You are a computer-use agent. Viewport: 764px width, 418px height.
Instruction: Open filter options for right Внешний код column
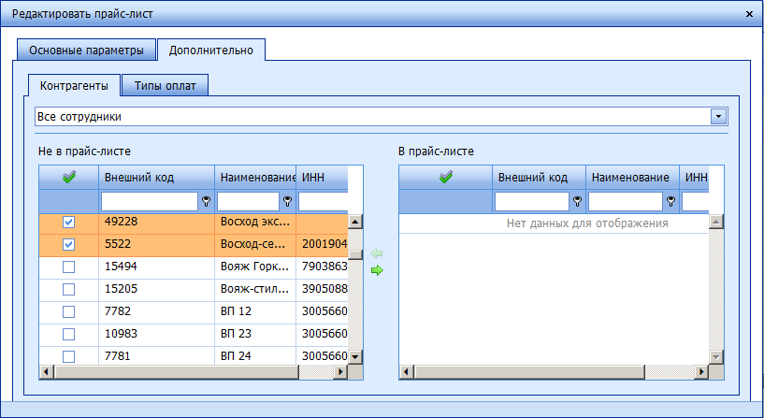[578, 202]
